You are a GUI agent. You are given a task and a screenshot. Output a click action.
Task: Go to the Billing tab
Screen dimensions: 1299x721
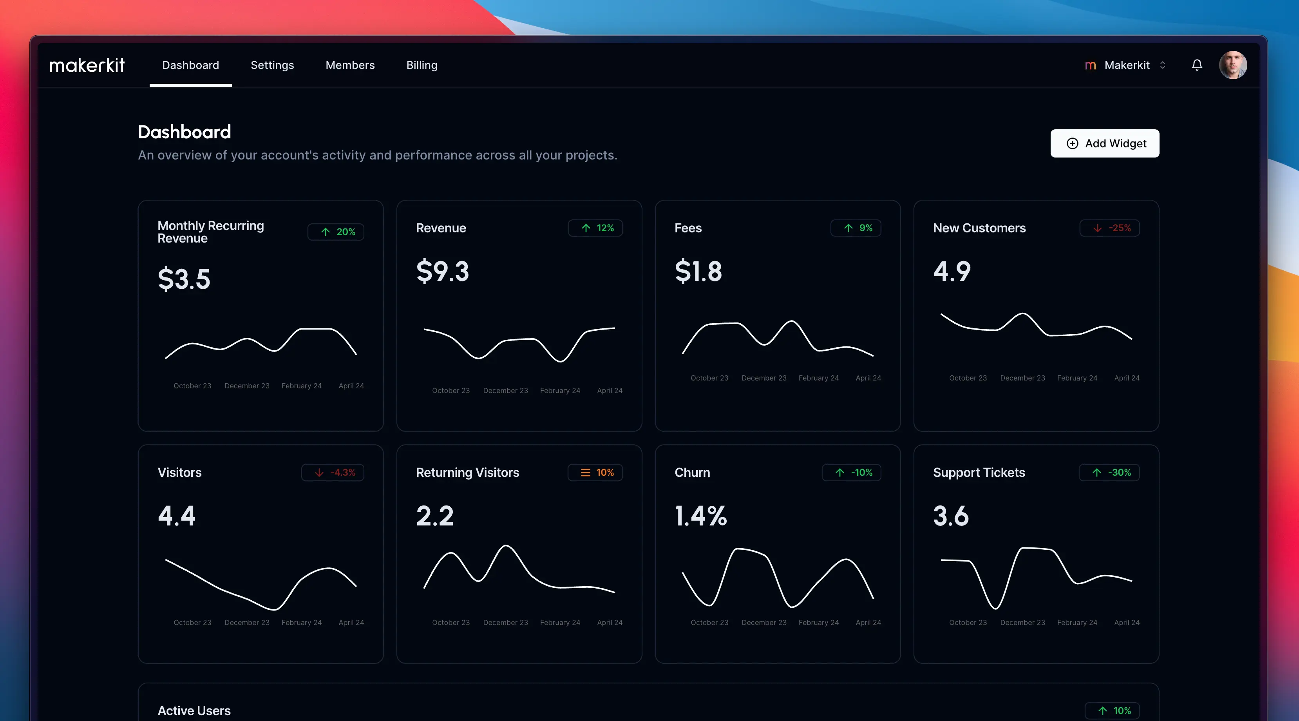422,65
